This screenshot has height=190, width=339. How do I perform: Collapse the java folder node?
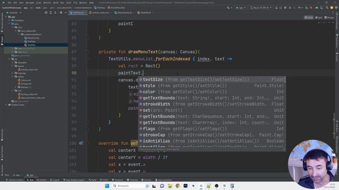coord(10,24)
